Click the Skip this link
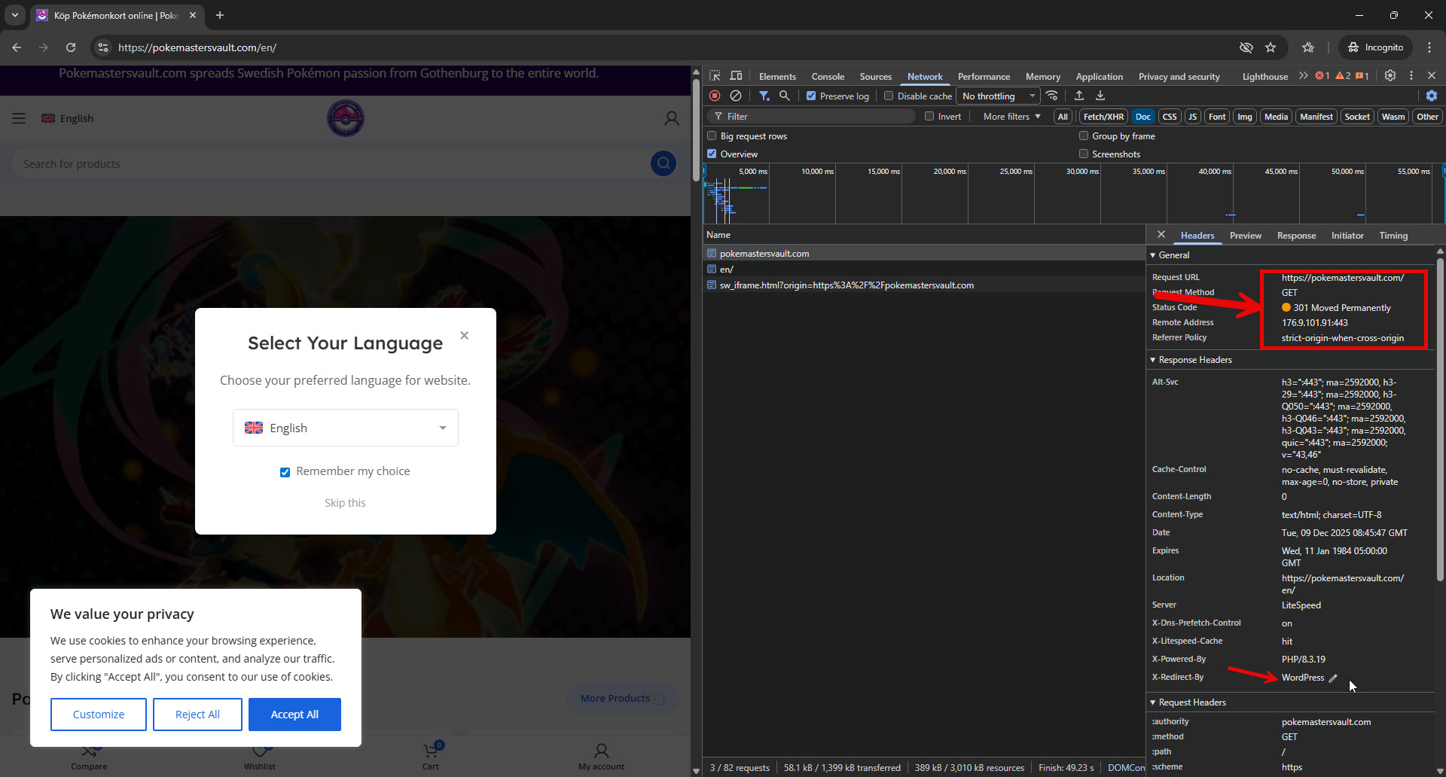1446x777 pixels. pyautogui.click(x=345, y=503)
